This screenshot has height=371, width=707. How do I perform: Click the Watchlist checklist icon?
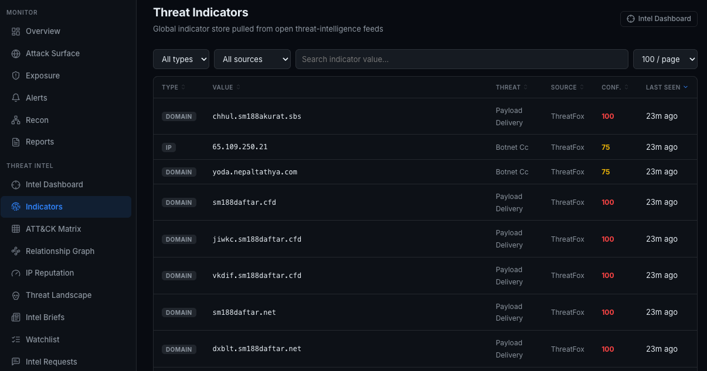16,339
